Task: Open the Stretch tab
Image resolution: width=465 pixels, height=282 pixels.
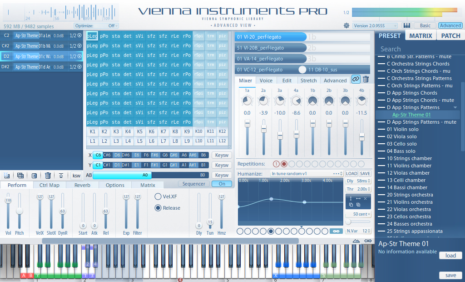Action: (x=308, y=80)
